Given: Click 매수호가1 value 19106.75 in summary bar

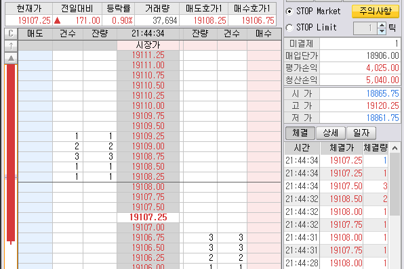Looking at the screenshot, I should point(258,20).
